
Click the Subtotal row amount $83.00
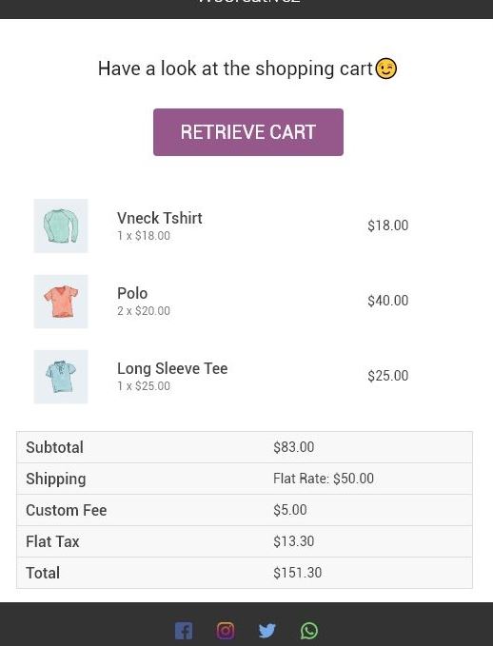[x=293, y=447]
